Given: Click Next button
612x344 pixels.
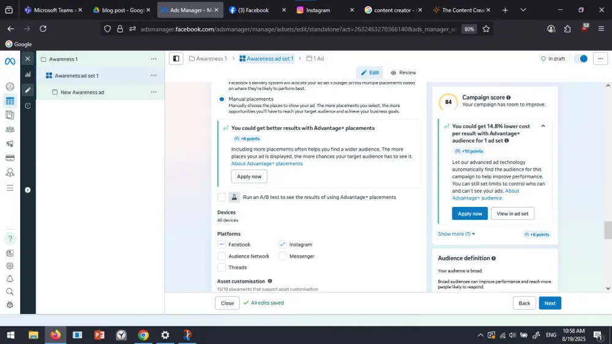Looking at the screenshot, I should pos(550,303).
